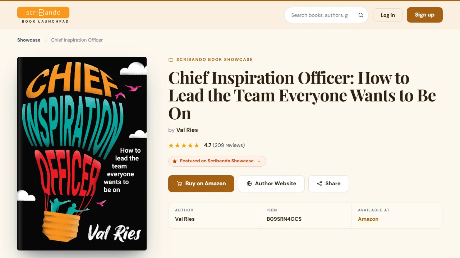Screen dimensions: 460x258
Task: Click the download arrow in Featured badge
Action: coord(259,161)
